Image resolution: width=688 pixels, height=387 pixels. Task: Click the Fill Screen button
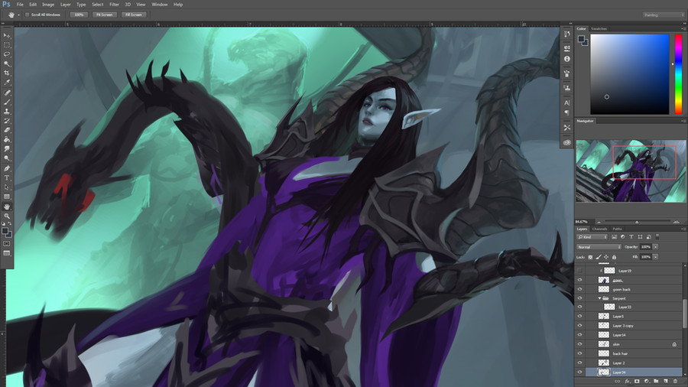pos(133,15)
